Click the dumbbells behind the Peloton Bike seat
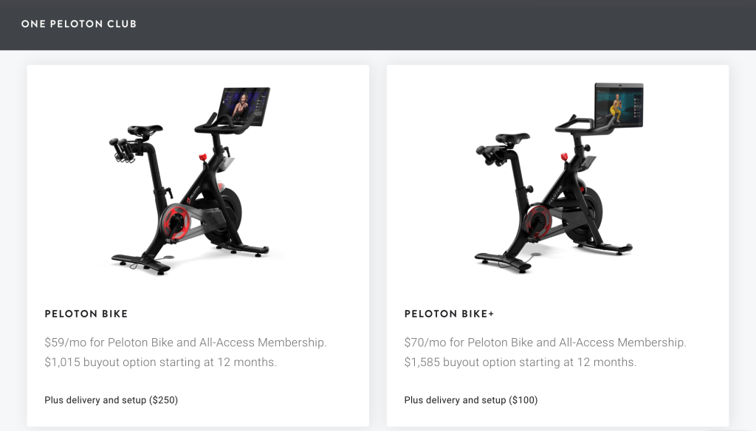Screen dimensions: 756x431 tap(122, 150)
